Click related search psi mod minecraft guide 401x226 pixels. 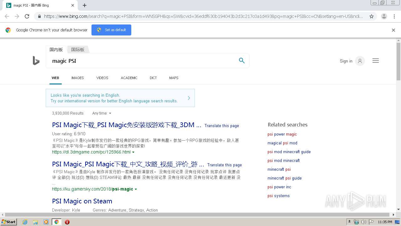pos(289,152)
